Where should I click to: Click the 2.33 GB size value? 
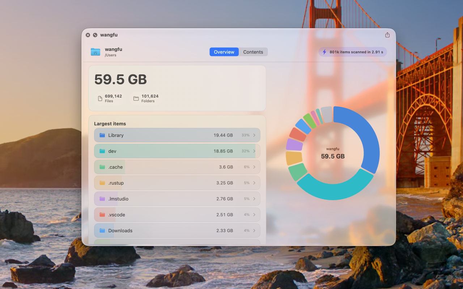pos(225,230)
